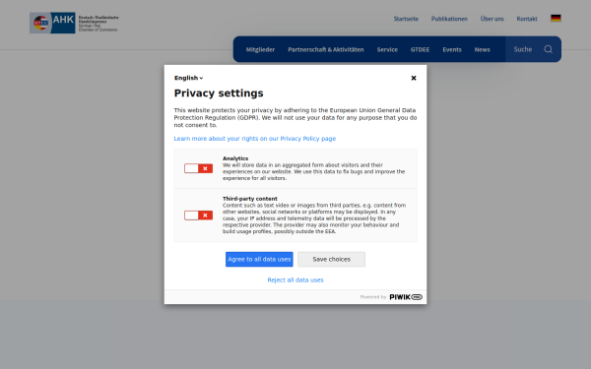Select the German flag language icon

[x=556, y=18]
